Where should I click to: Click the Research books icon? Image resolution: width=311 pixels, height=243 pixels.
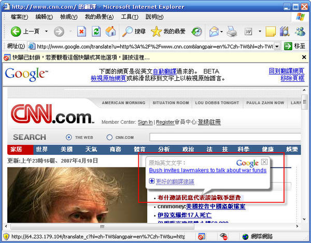(x=285, y=32)
